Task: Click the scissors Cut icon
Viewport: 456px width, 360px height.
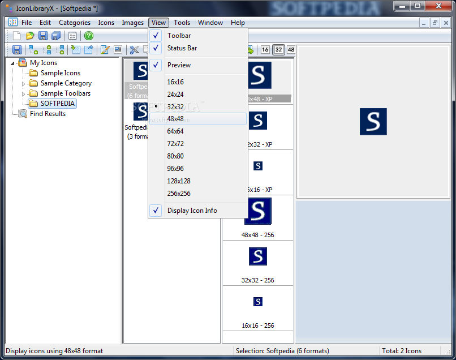Action: coord(134,50)
